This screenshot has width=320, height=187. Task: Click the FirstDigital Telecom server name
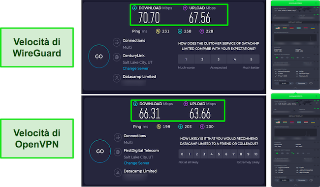(141, 151)
